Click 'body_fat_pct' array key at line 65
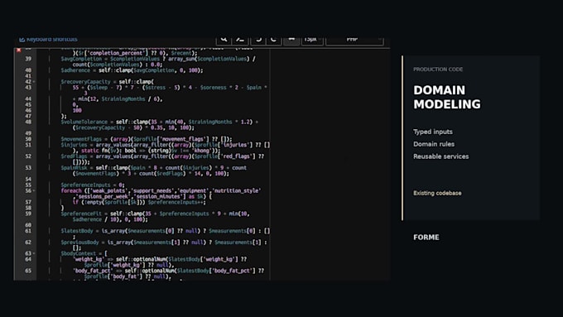Viewport: 563px width, 317px height. click(93, 271)
